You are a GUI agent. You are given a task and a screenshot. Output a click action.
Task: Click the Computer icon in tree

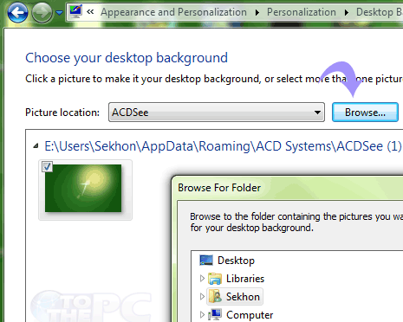[x=215, y=315]
